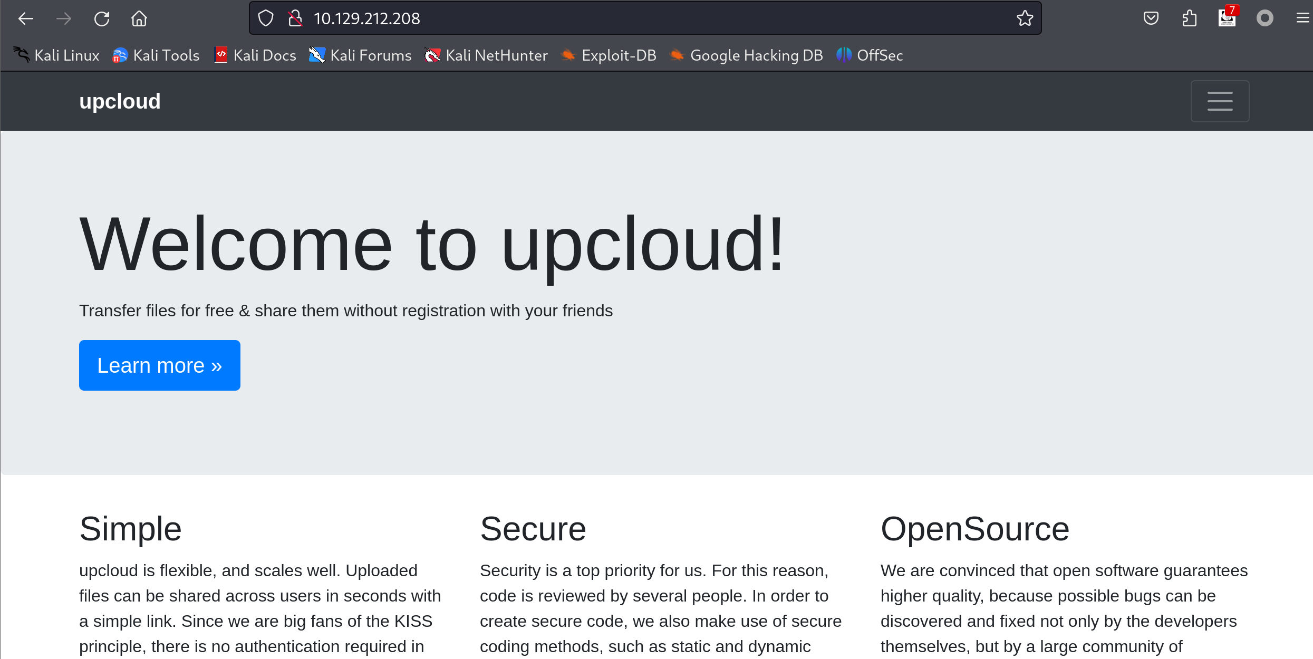This screenshot has width=1313, height=659.
Task: Open the Exploit-DB bookmark
Action: [609, 55]
